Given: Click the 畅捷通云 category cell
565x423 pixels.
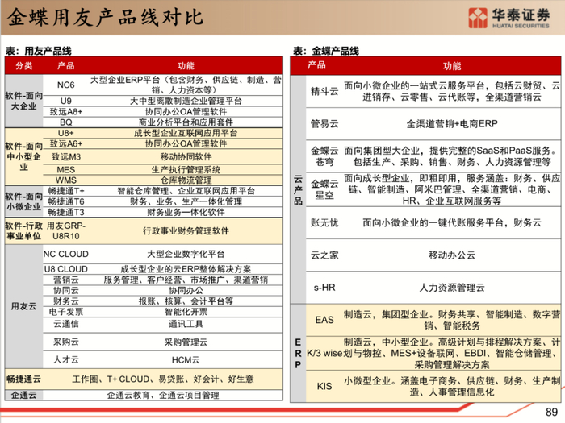Looking at the screenshot, I should click(x=23, y=379).
